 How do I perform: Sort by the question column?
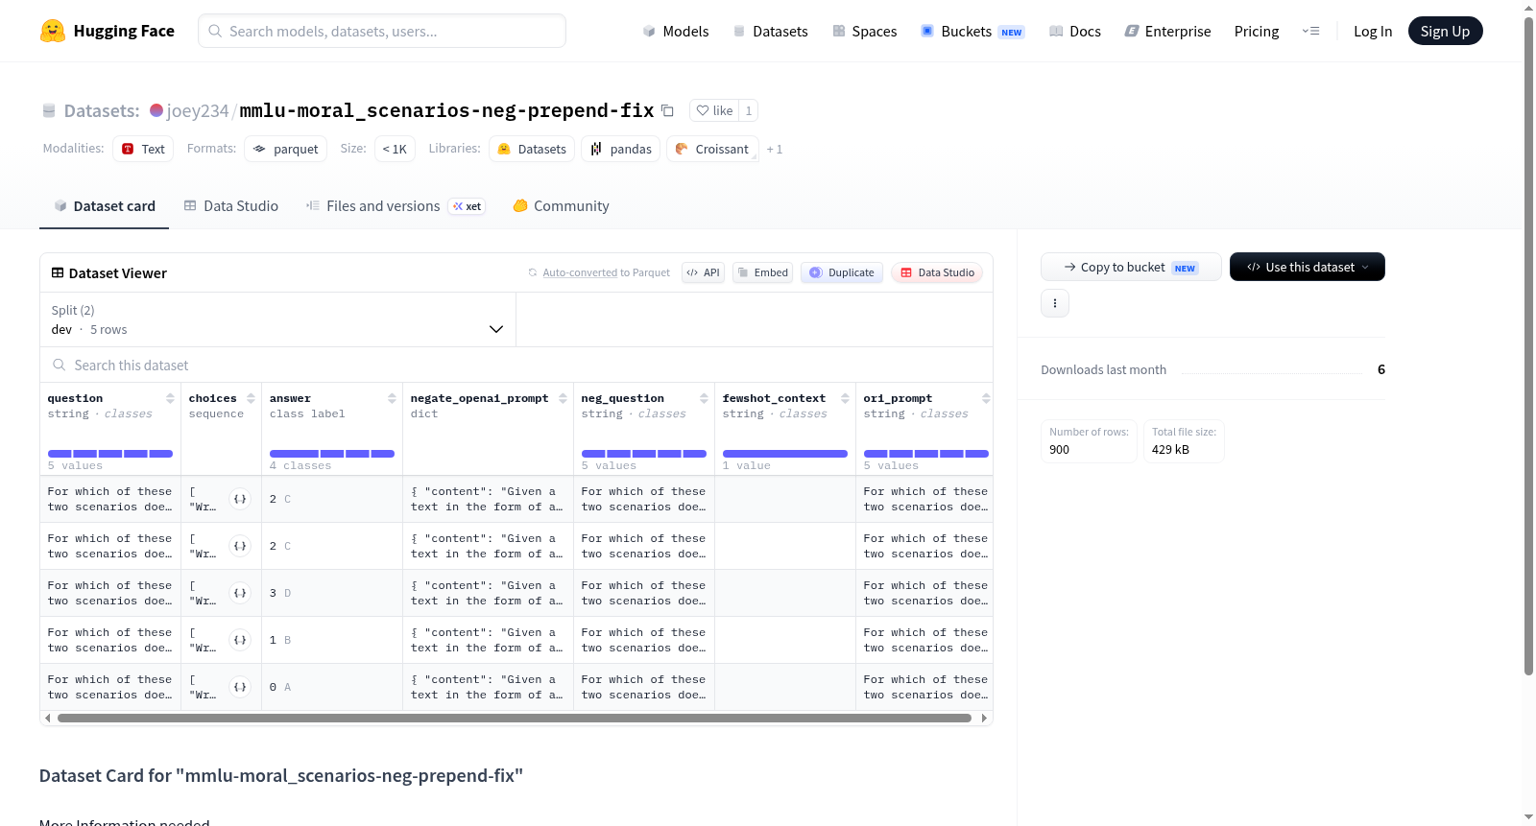point(170,398)
